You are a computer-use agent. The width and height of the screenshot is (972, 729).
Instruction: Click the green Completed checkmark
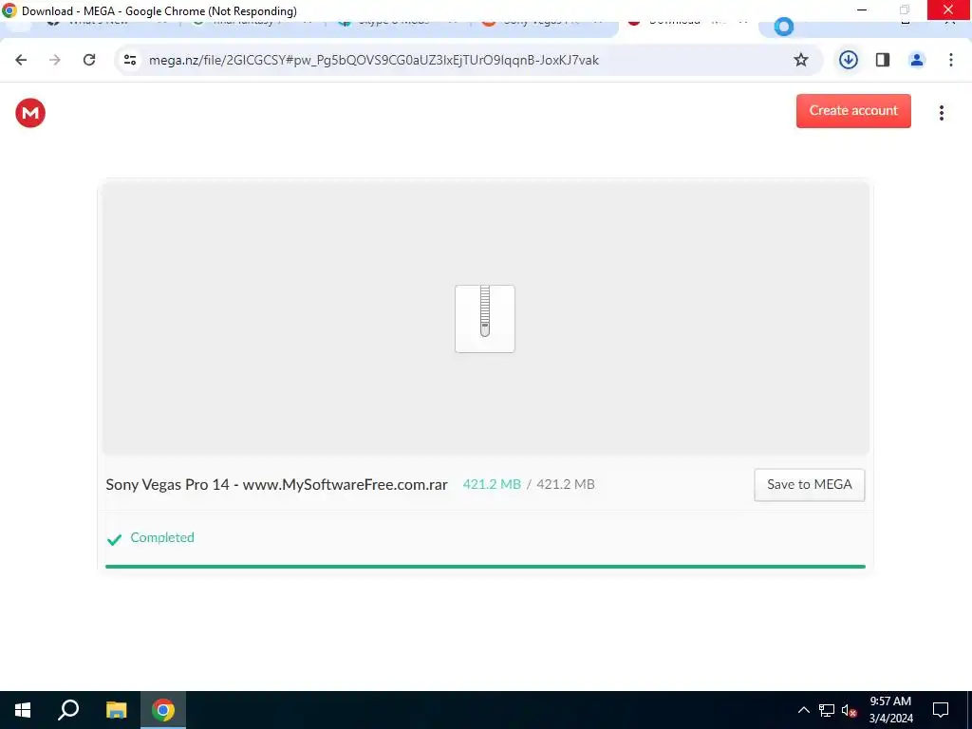(114, 539)
